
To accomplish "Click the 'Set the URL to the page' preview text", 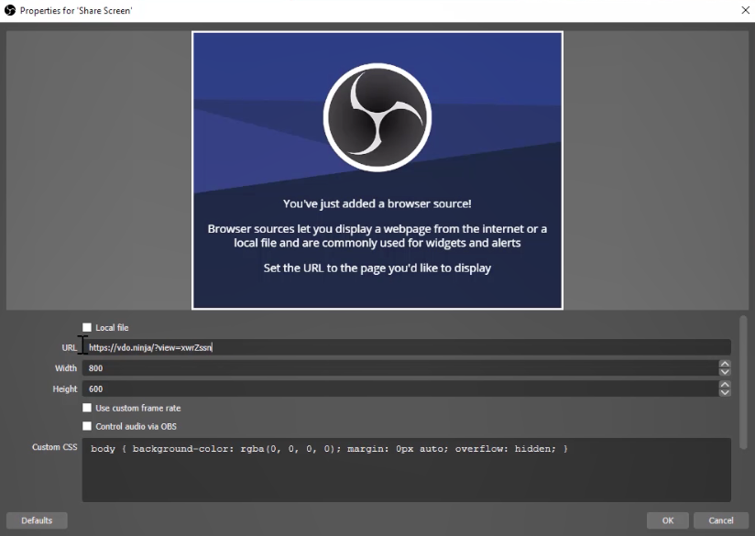I will pyautogui.click(x=377, y=268).
